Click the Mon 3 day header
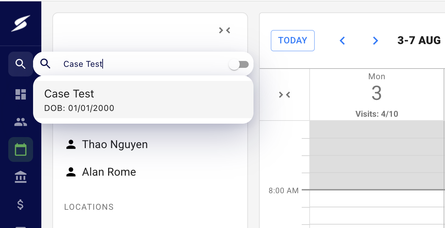The width and height of the screenshot is (445, 228). pos(377,94)
